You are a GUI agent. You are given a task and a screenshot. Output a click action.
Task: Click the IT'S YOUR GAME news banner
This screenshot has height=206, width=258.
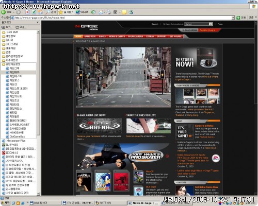[x=185, y=132]
